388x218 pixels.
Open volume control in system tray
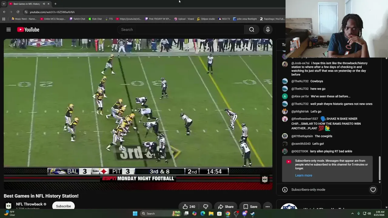click(369, 213)
